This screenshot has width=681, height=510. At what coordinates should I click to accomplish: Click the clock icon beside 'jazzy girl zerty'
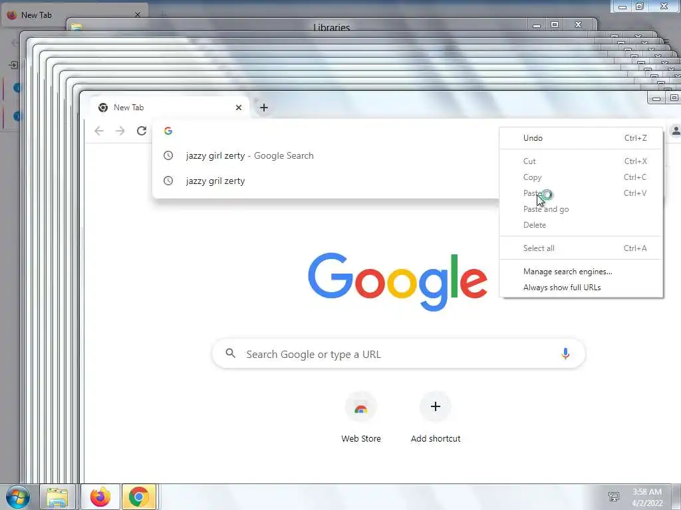pyautogui.click(x=168, y=155)
